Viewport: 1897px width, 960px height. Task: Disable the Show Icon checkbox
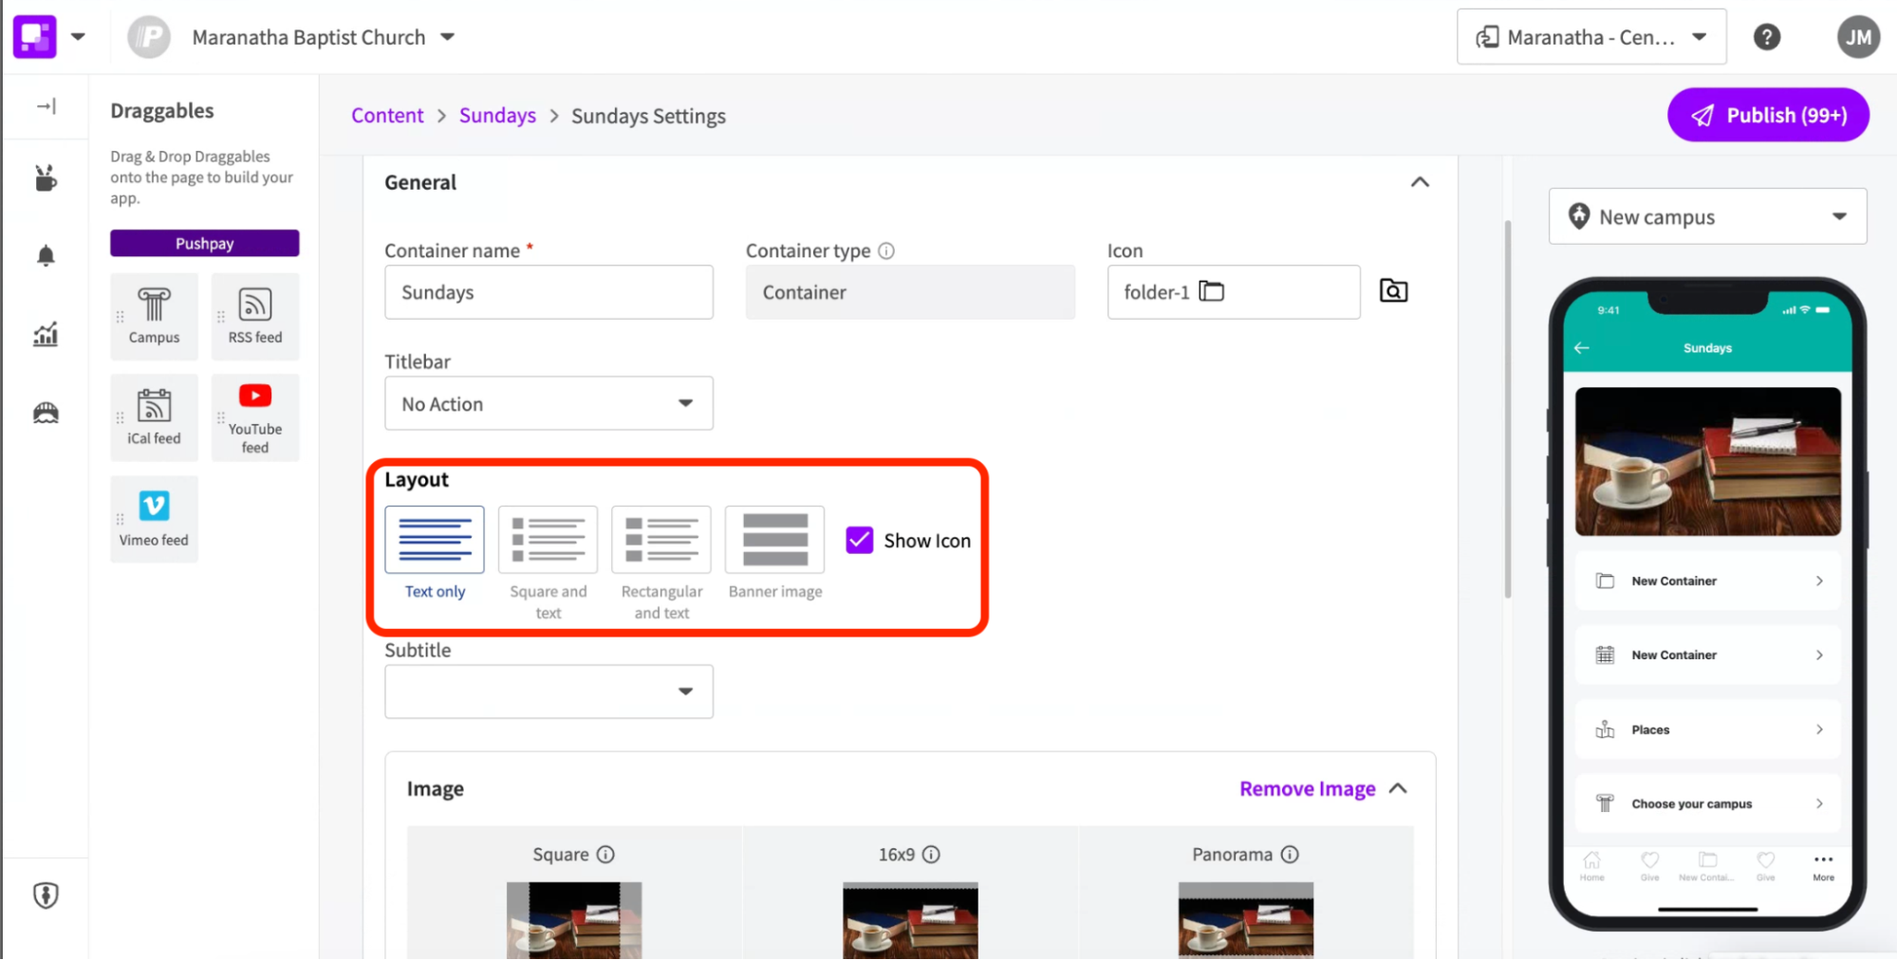pyautogui.click(x=858, y=539)
